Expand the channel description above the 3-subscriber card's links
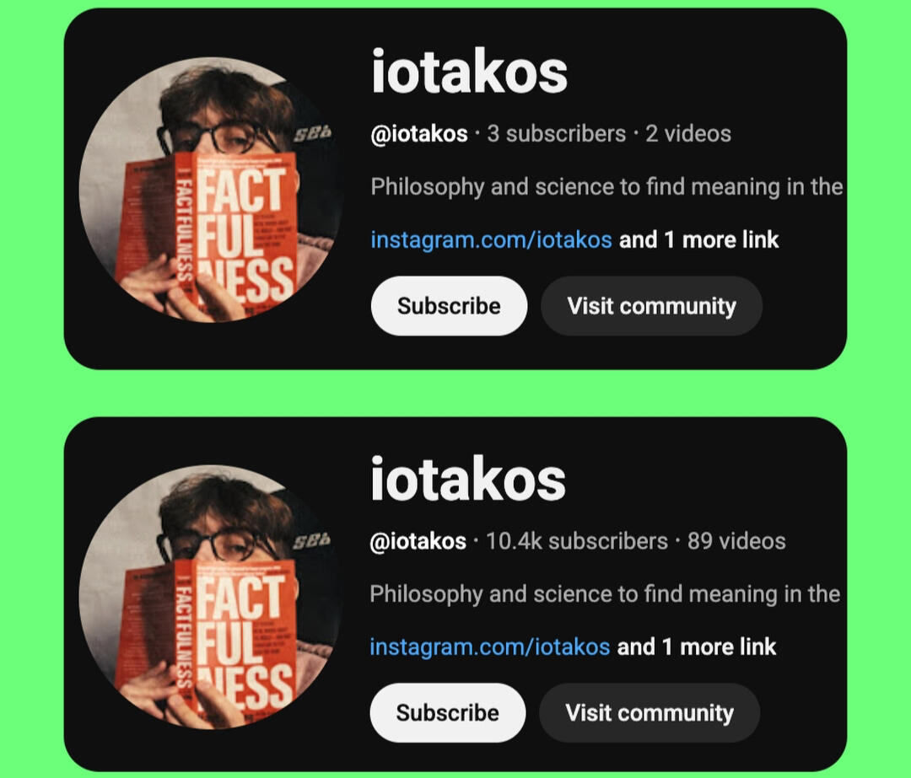The height and width of the screenshot is (778, 911). [x=606, y=186]
